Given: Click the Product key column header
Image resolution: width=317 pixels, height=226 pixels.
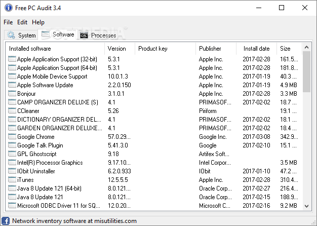Looking at the screenshot, I should coord(165,49).
